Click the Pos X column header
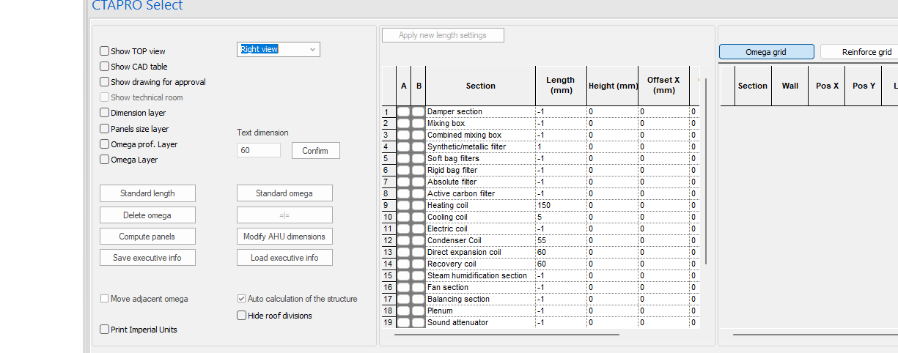The height and width of the screenshot is (353, 898). click(827, 86)
